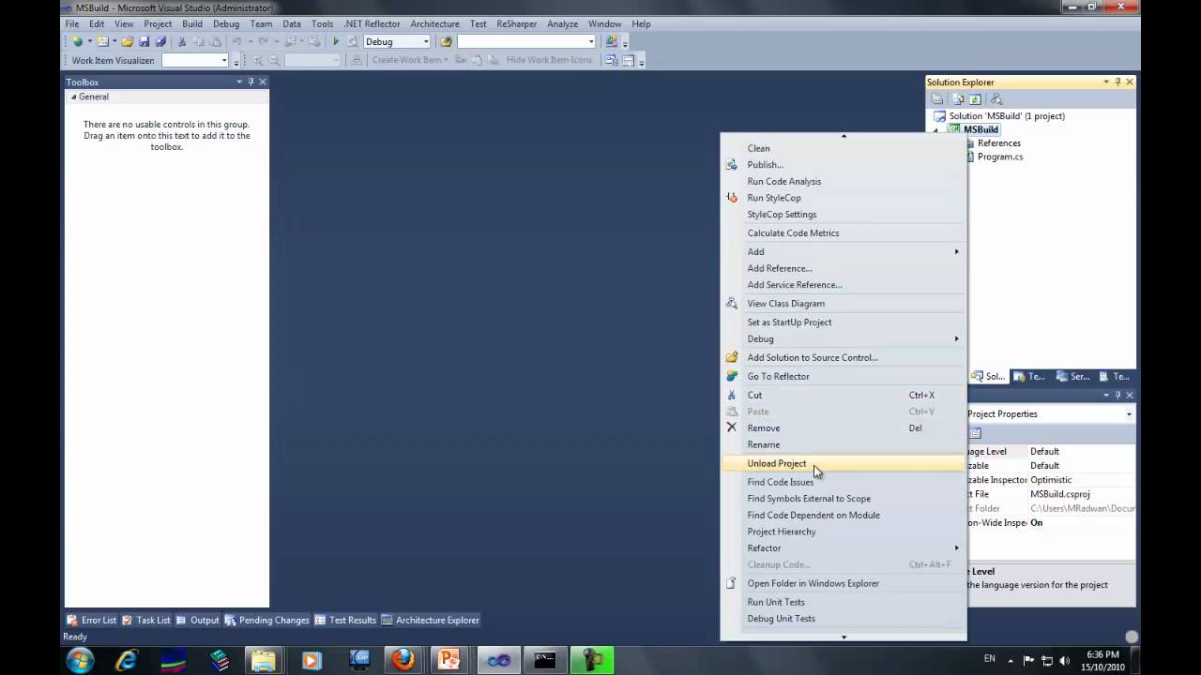This screenshot has width=1201, height=675.
Task: Select Find Code Issues
Action: pos(843,482)
